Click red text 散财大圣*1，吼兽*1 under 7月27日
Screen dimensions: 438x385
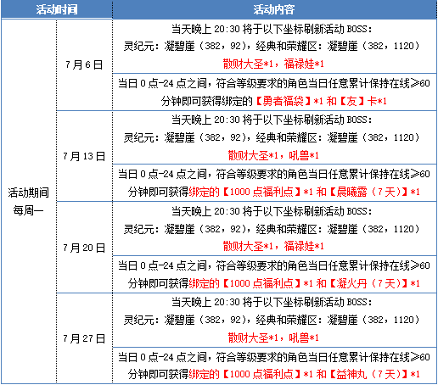click(273, 338)
